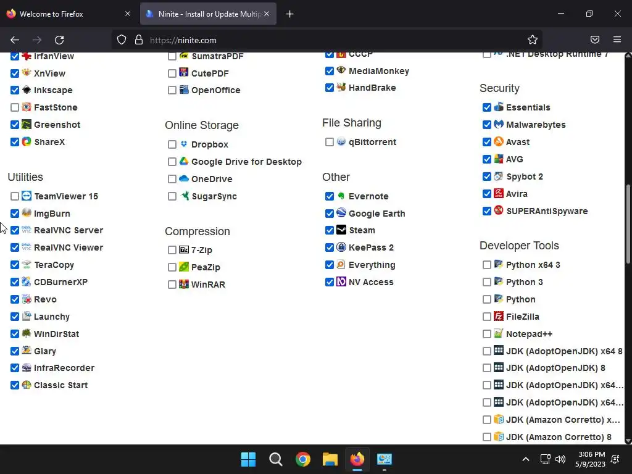This screenshot has height=474, width=632.
Task: Click the Spybot 2 label
Action: [x=525, y=177]
